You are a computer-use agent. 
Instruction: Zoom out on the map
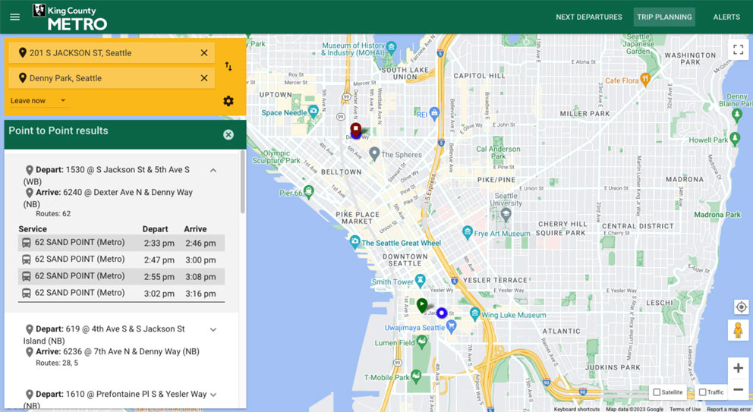click(738, 389)
